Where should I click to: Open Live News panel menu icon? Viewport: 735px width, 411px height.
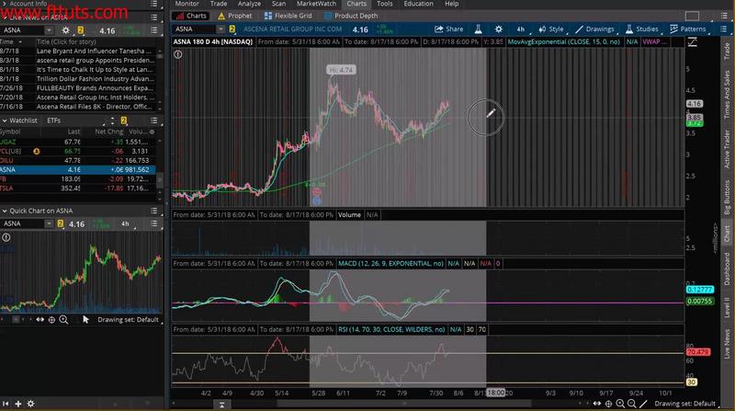pos(153,17)
